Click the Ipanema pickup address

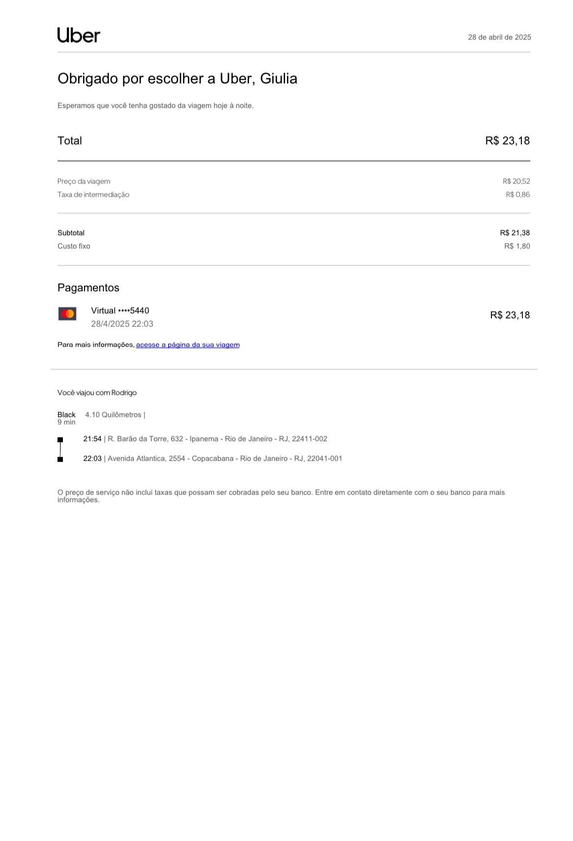point(217,439)
